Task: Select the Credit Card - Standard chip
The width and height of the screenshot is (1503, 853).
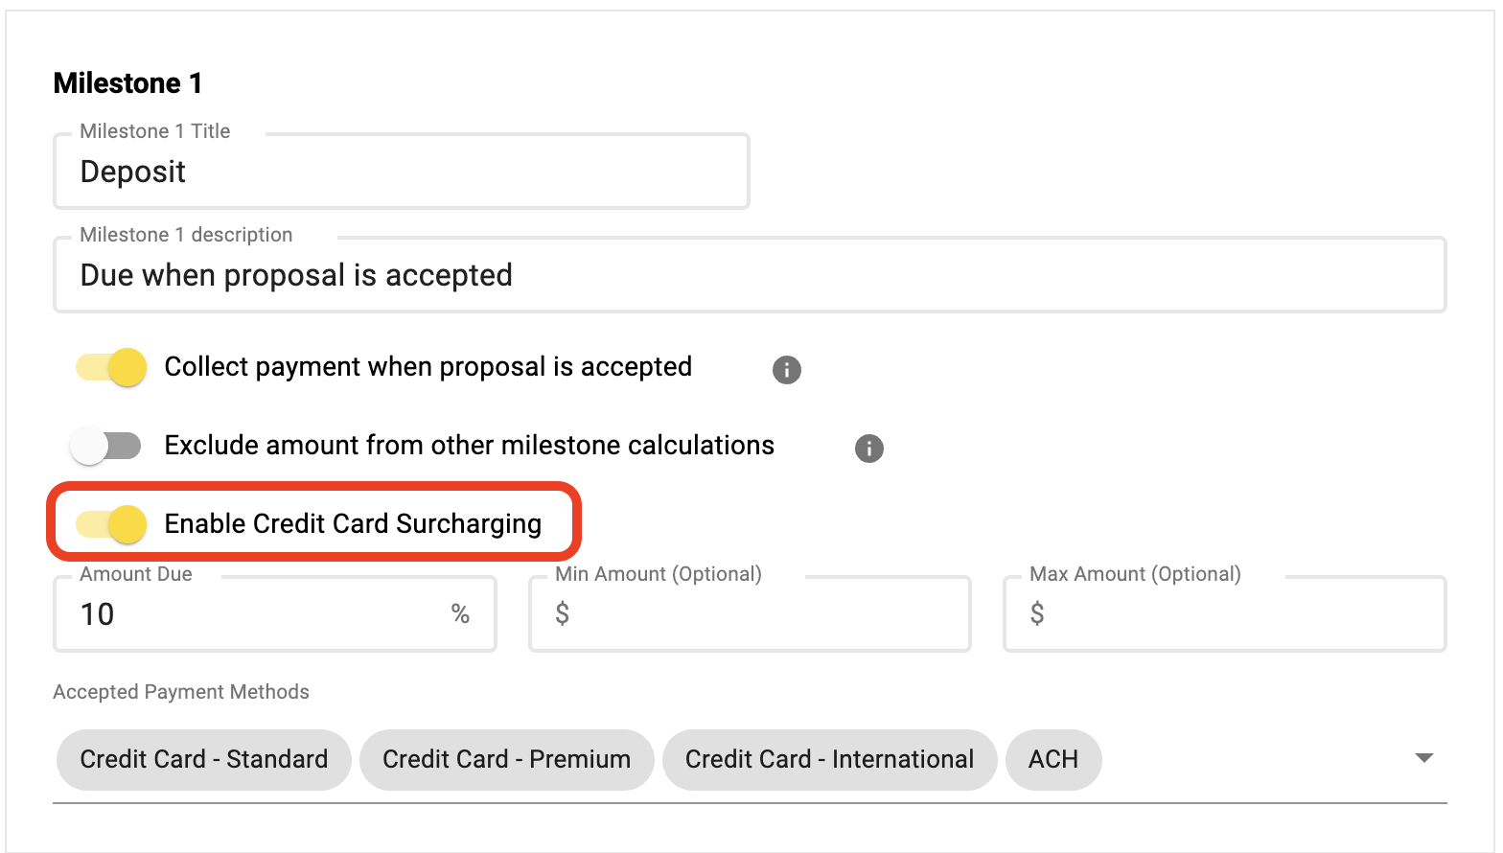Action: pyautogui.click(x=204, y=759)
